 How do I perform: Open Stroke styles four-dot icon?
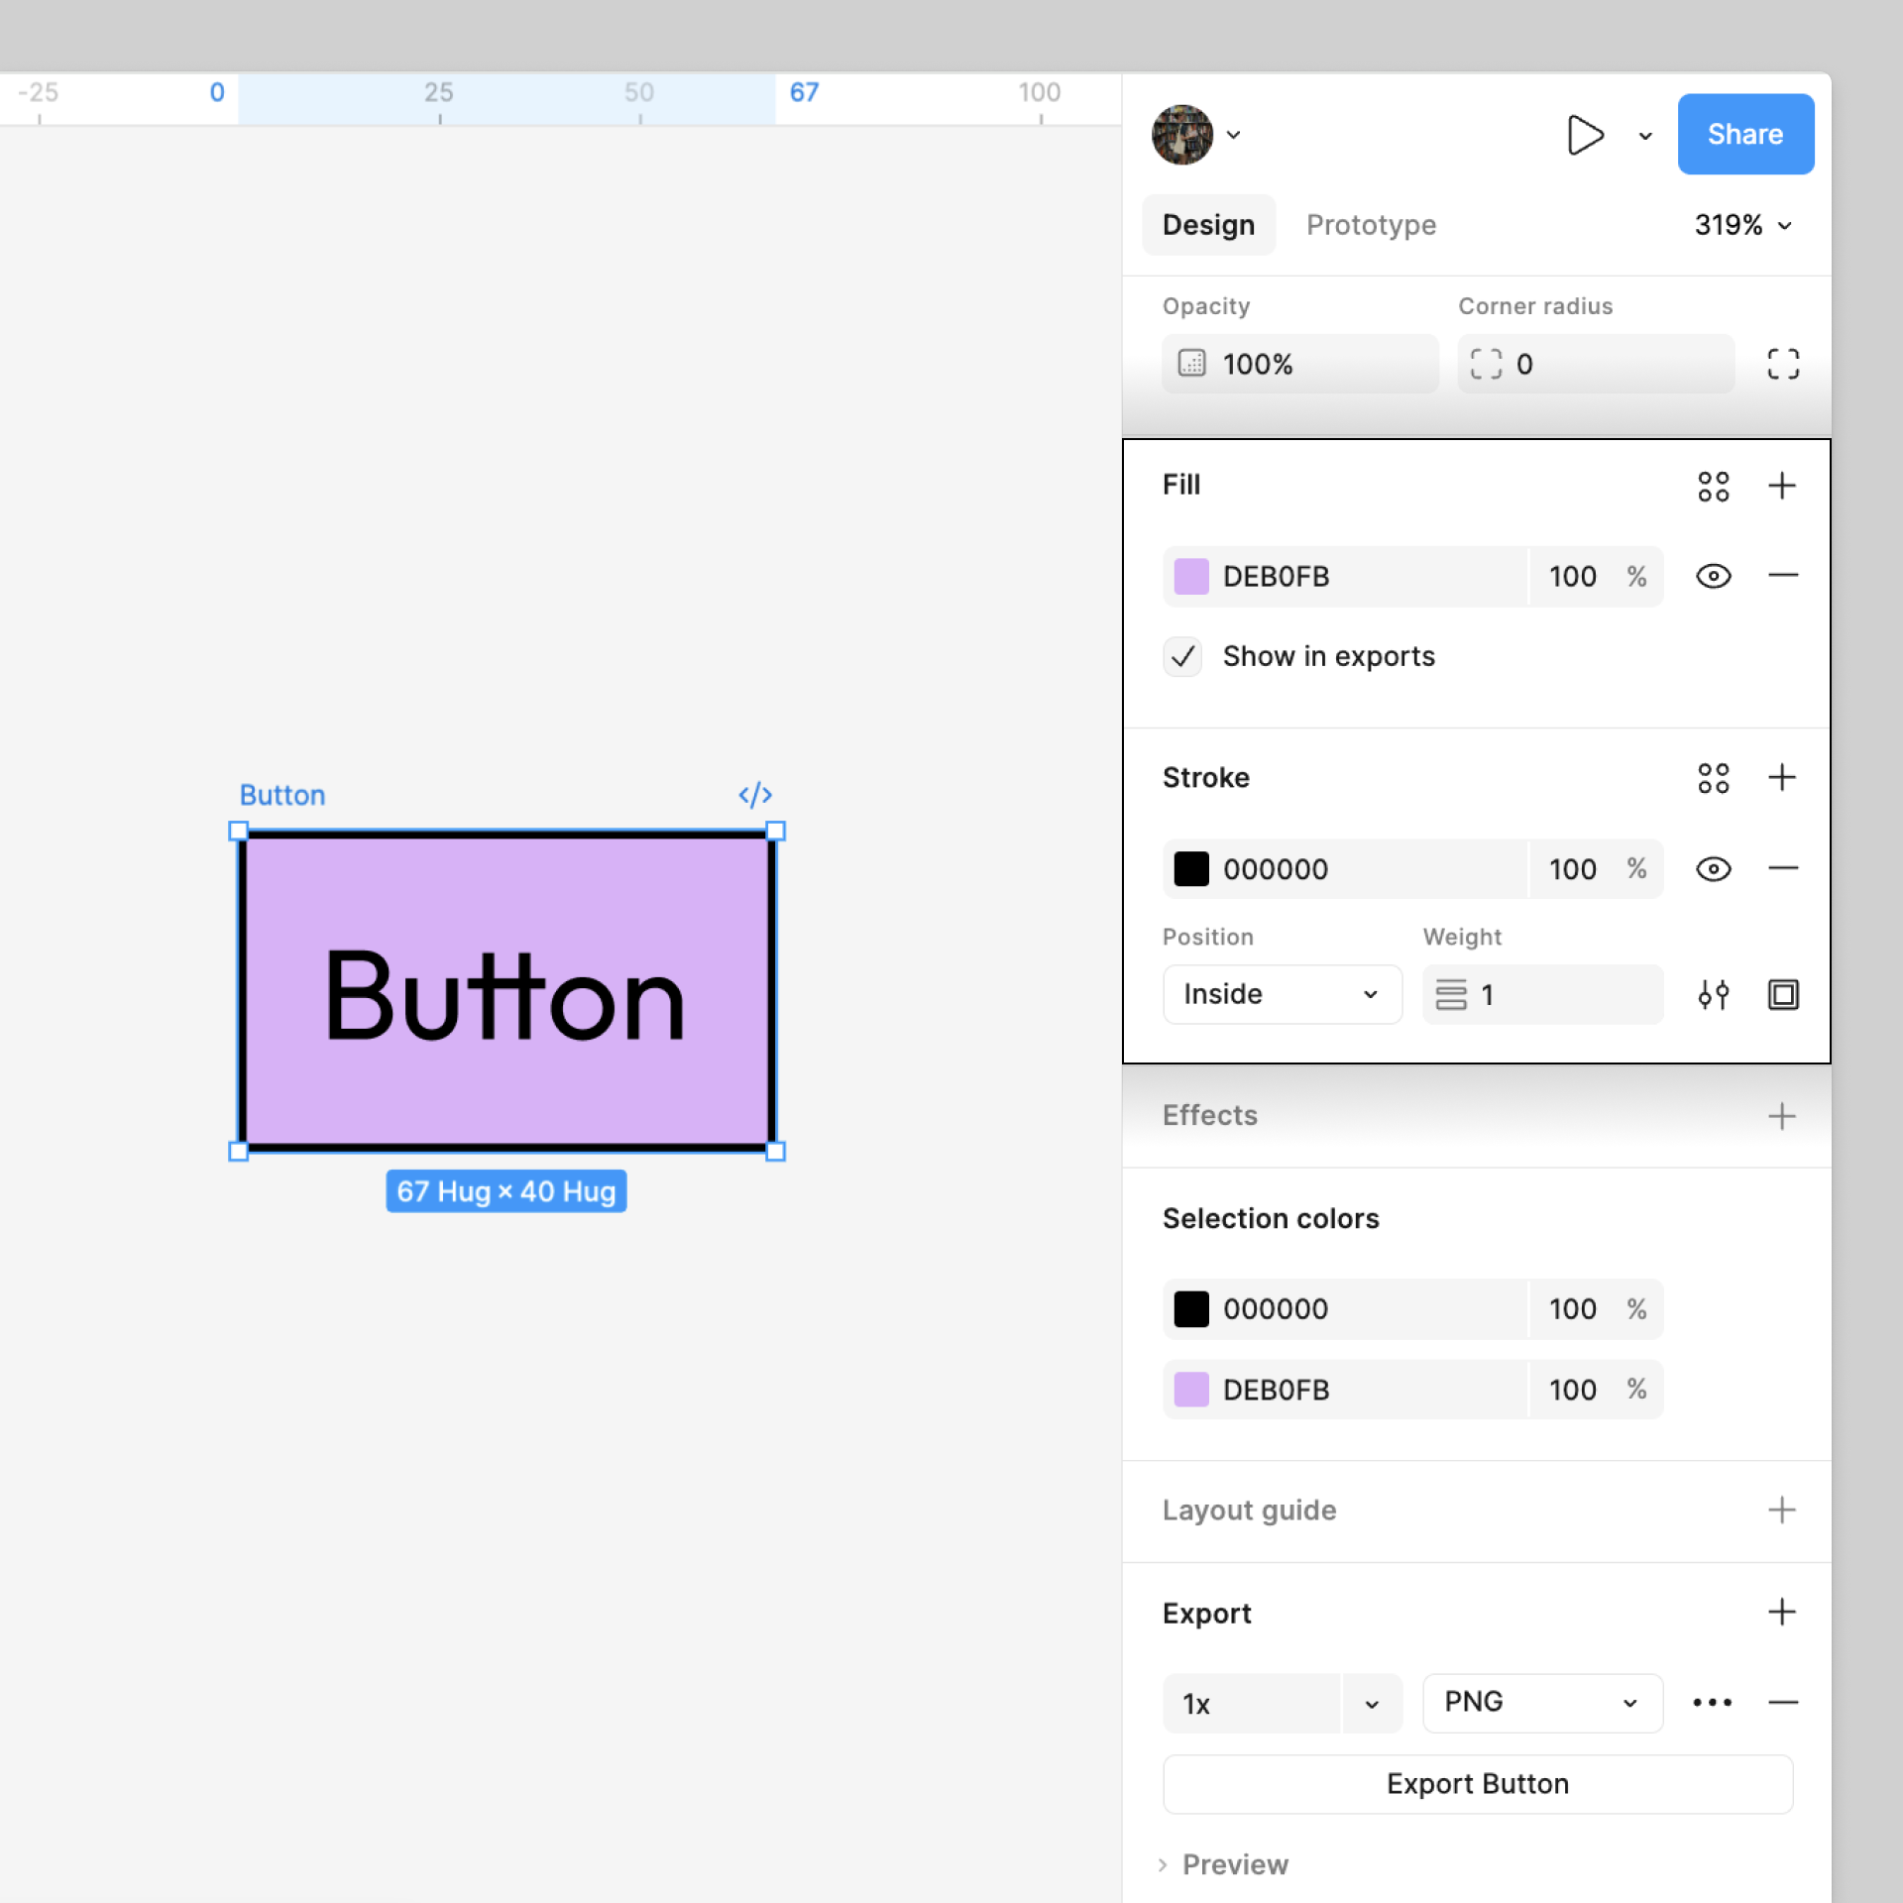[1713, 778]
